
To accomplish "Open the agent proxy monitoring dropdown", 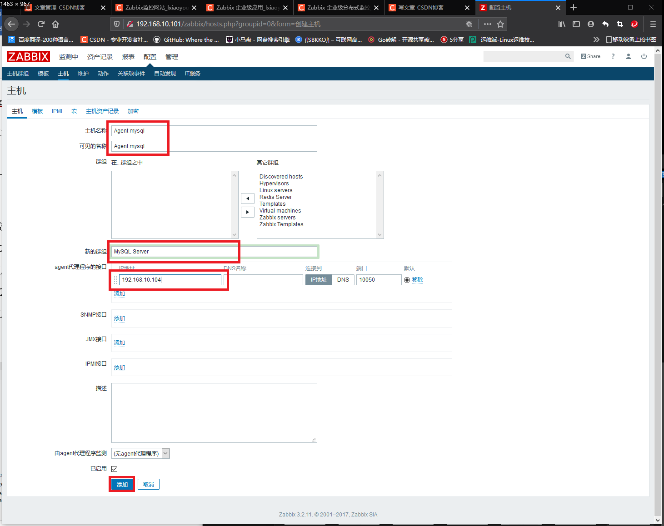I will point(140,453).
